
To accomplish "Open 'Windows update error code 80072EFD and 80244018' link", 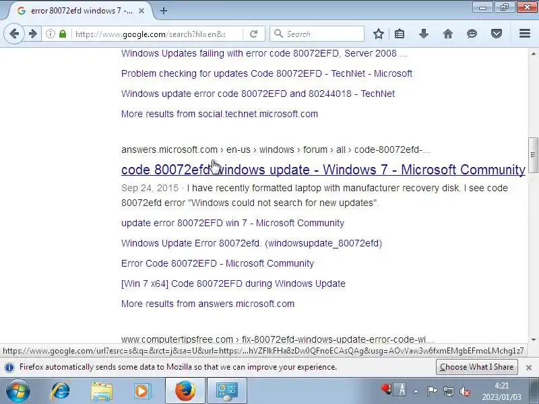I will point(258,94).
